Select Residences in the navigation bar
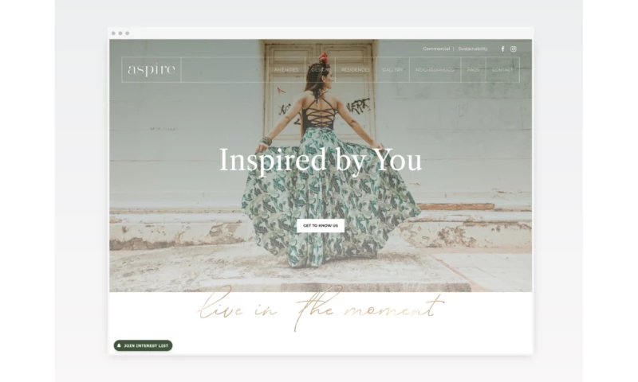Viewport: 638px width, 382px height. 356,70
